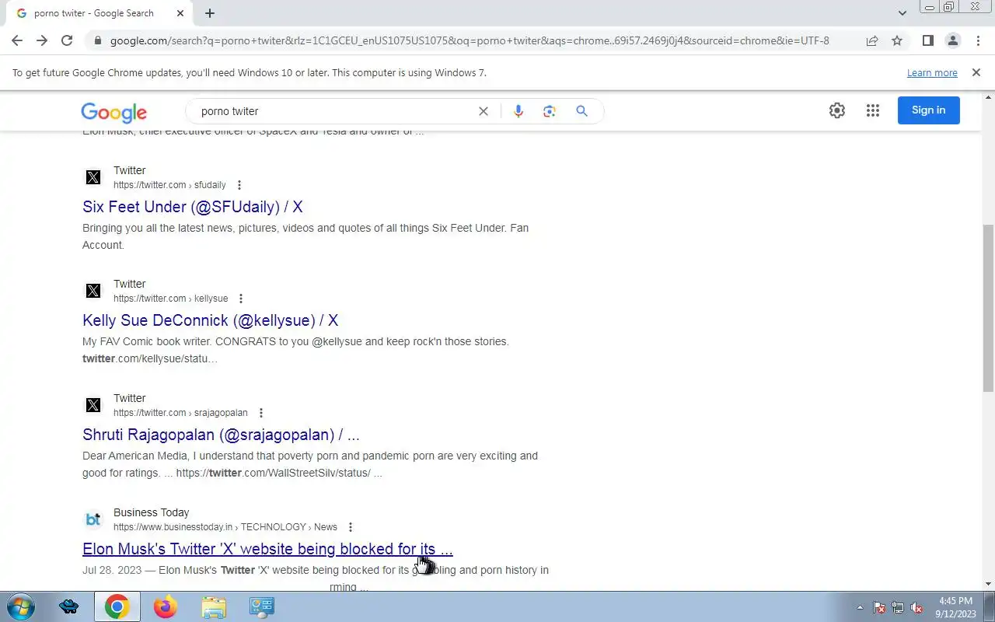
Task: Close the 'porno twiter' search tab
Action: pos(180,13)
